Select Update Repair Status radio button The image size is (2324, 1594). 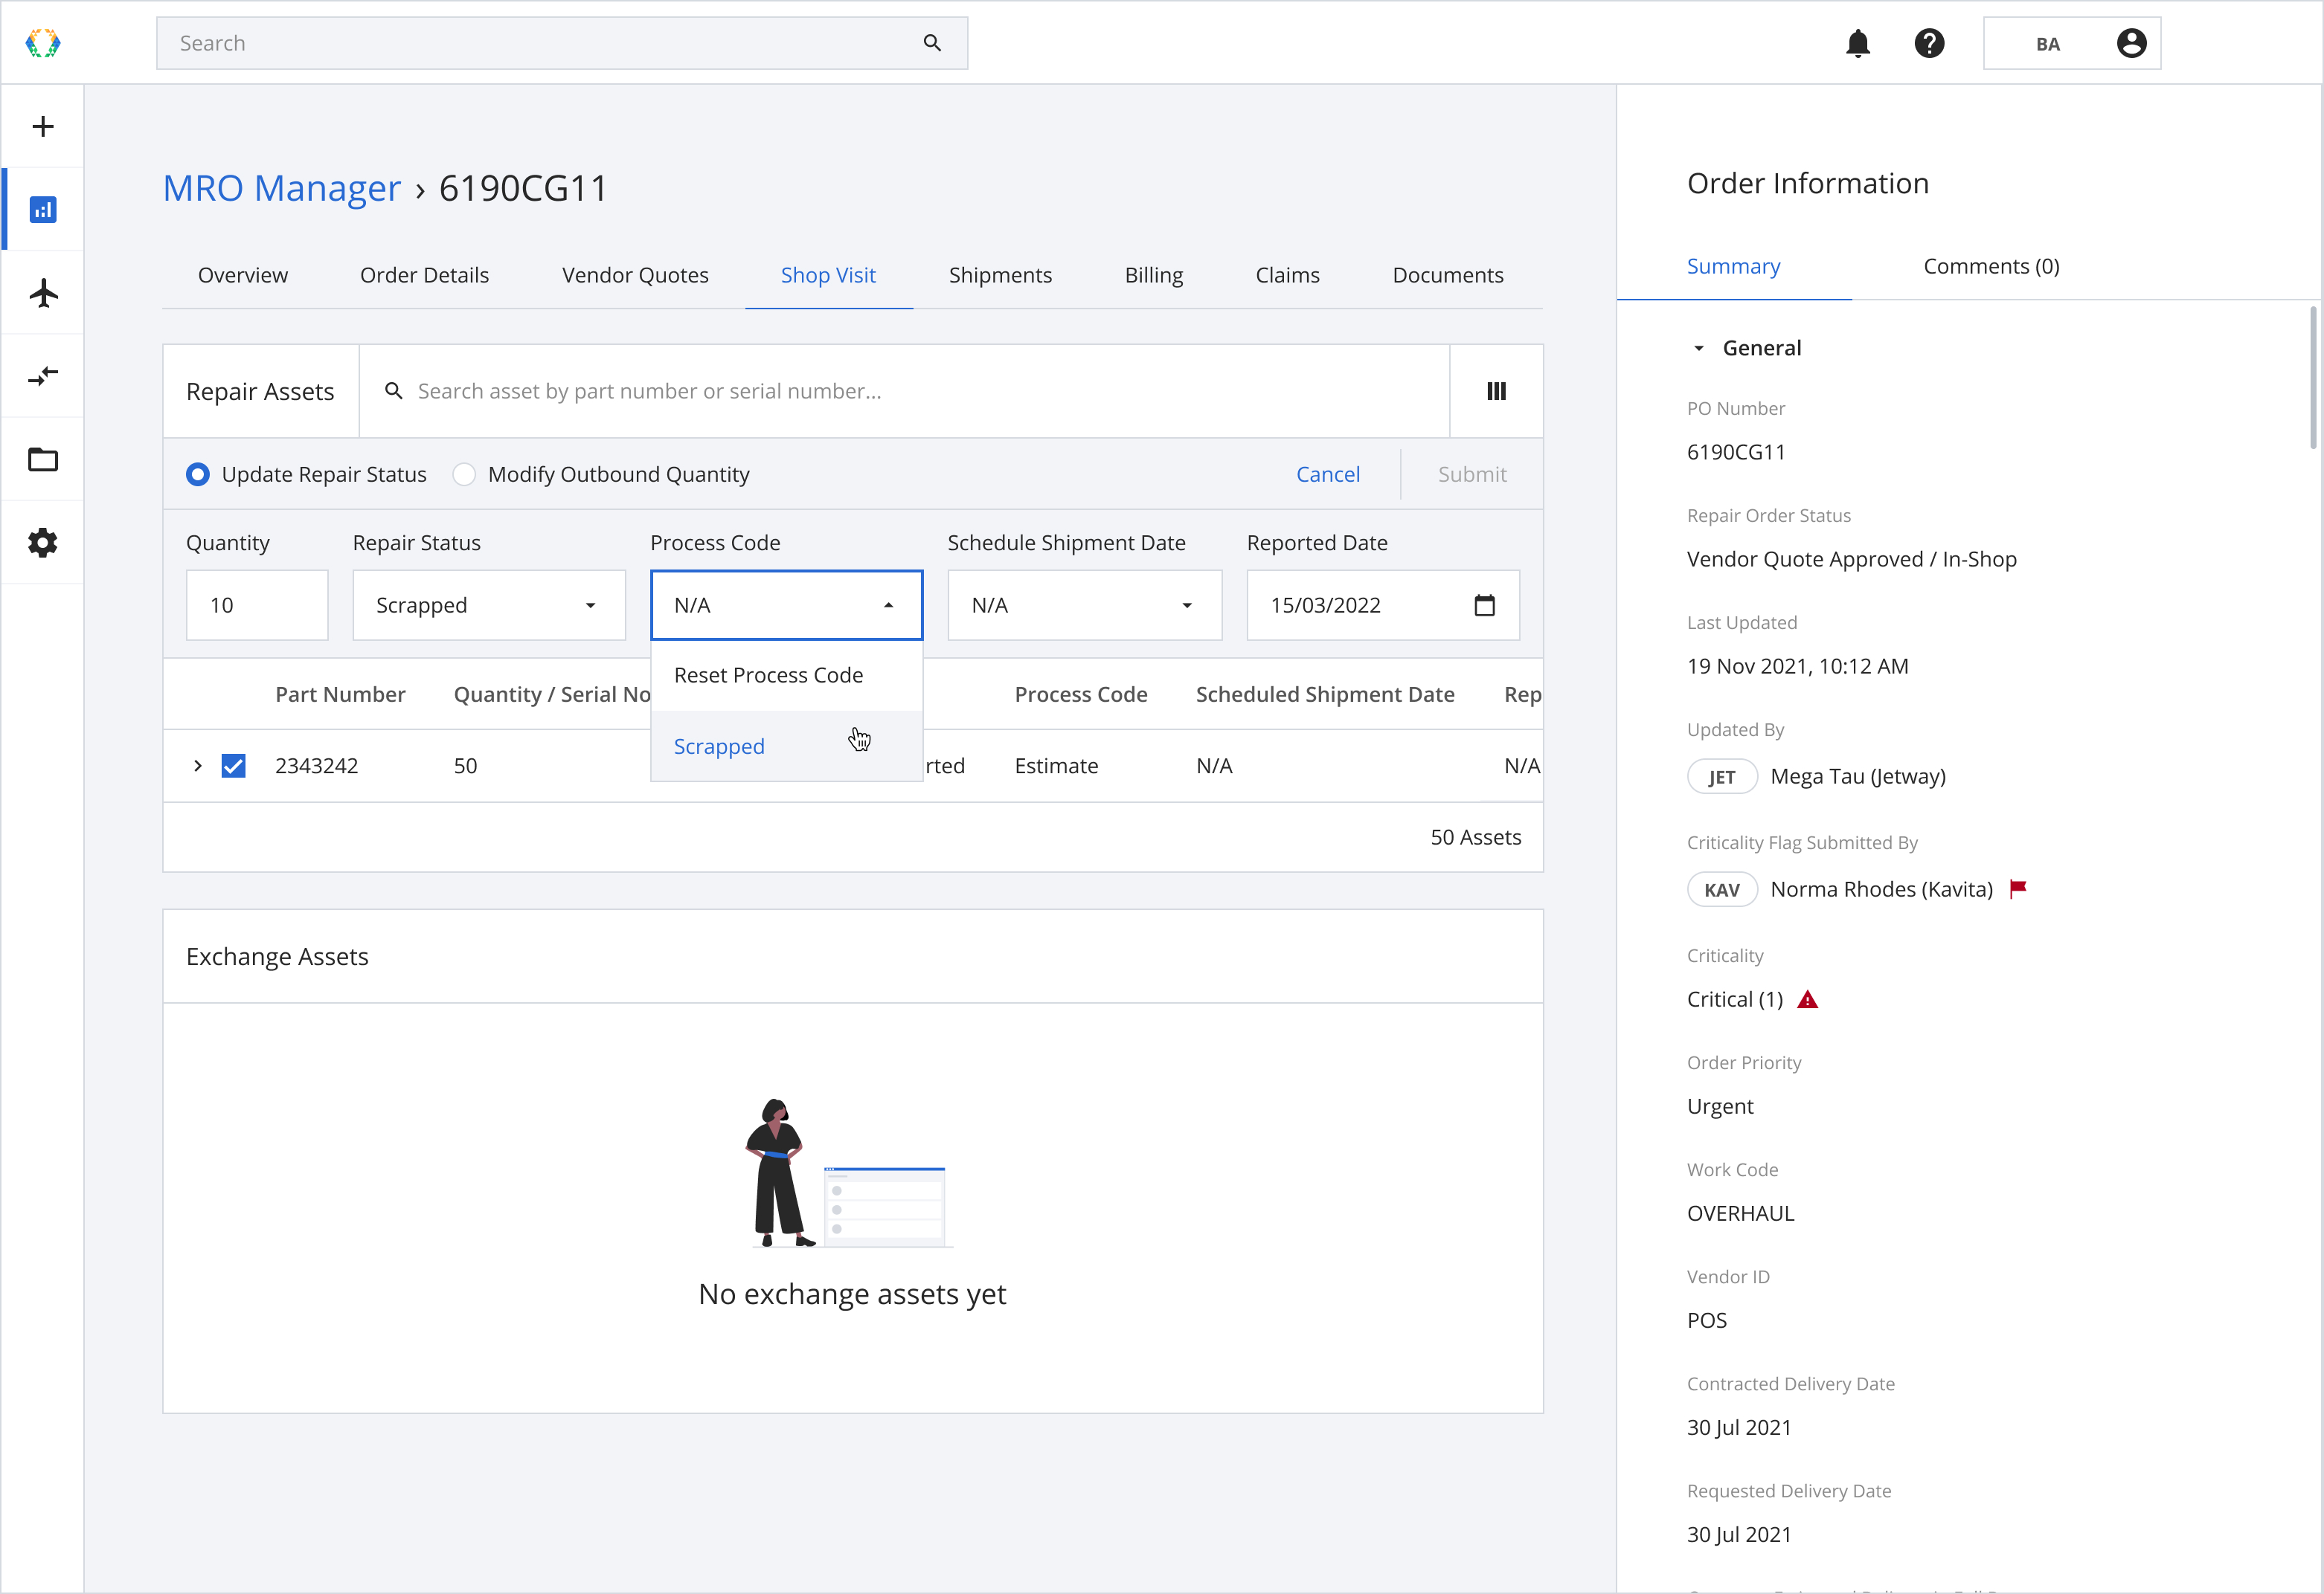click(x=198, y=474)
